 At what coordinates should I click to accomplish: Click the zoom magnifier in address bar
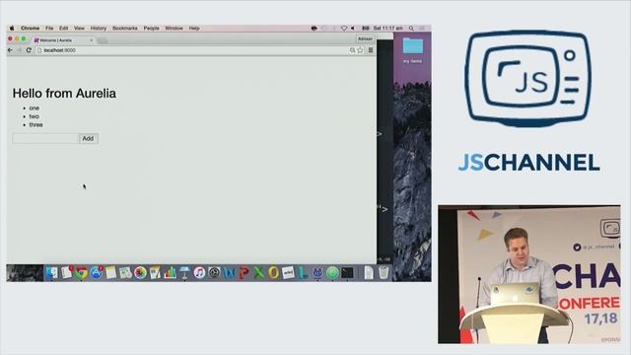point(352,50)
